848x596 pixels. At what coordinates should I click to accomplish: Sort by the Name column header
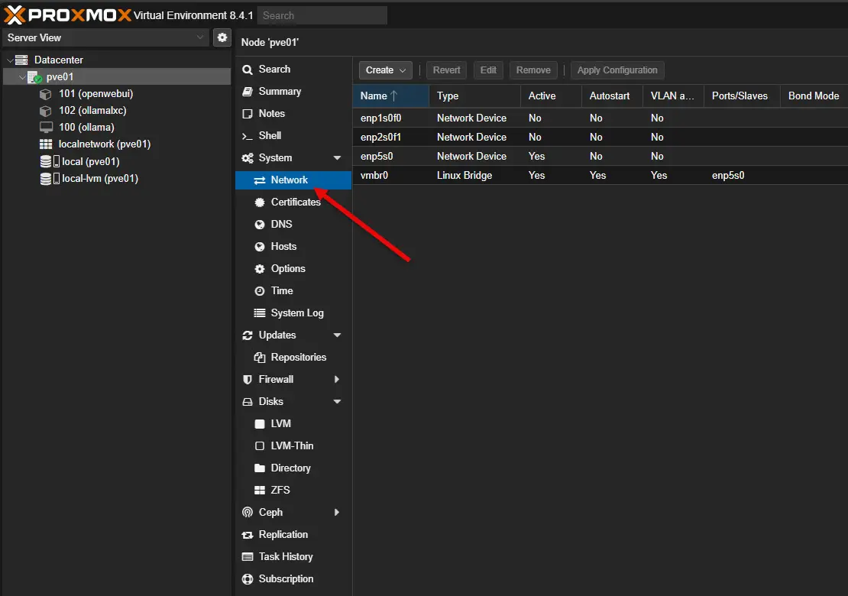click(x=379, y=96)
